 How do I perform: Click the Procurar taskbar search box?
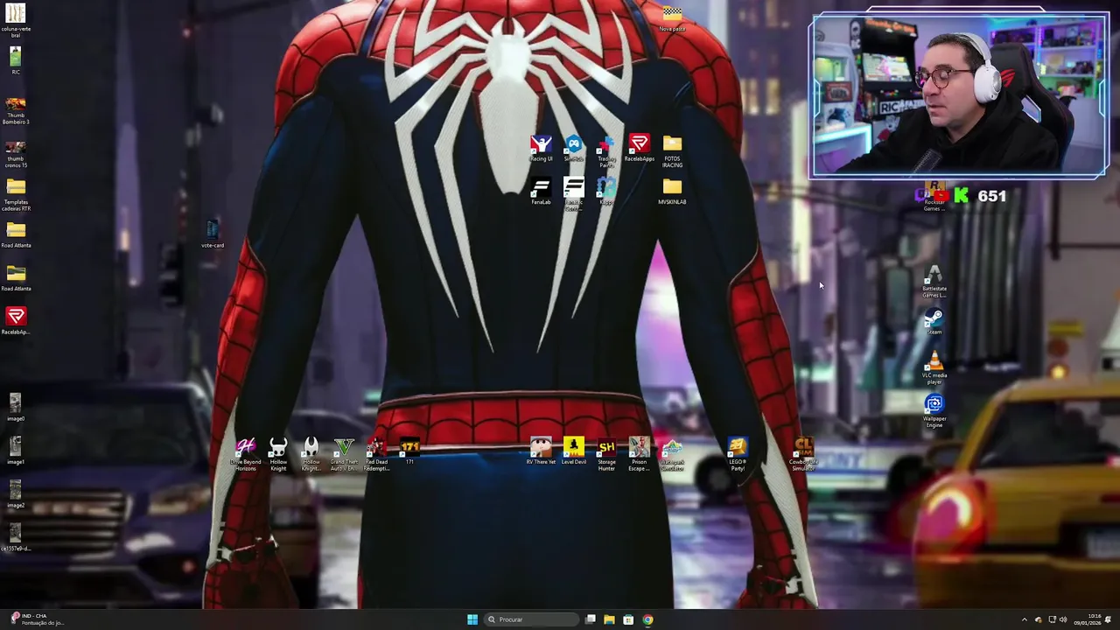[531, 619]
